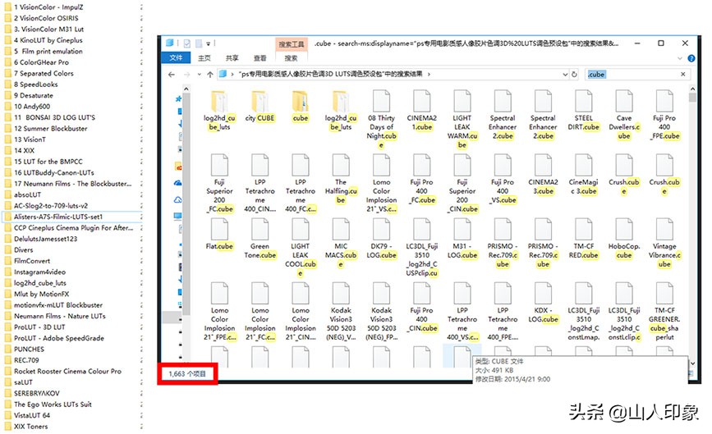
Task: Open the 文件 menu tab
Action: click(x=176, y=57)
